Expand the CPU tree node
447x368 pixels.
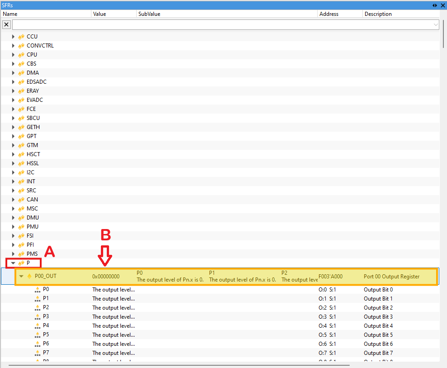click(x=13, y=54)
